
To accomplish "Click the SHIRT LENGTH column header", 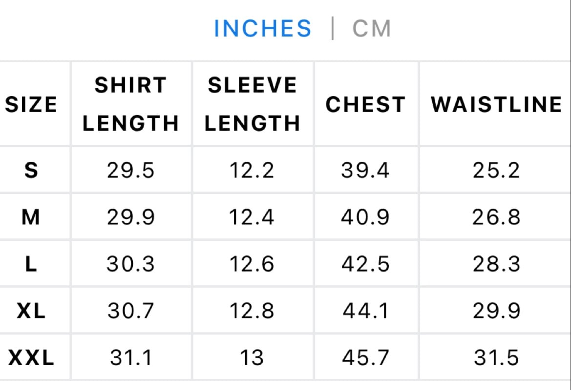I will [131, 104].
